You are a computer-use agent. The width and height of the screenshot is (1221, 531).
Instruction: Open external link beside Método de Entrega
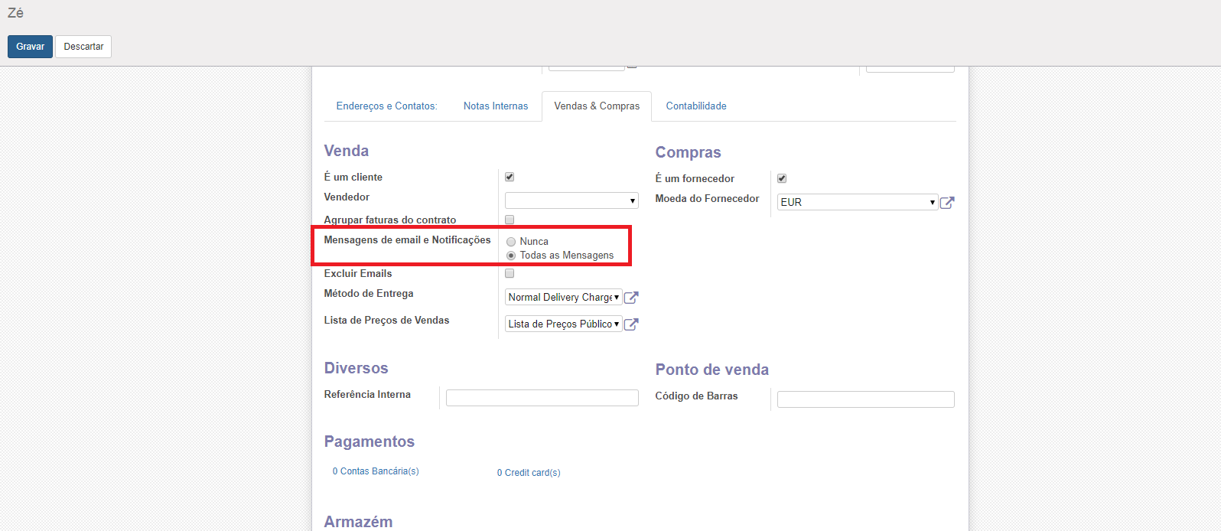[x=631, y=298]
